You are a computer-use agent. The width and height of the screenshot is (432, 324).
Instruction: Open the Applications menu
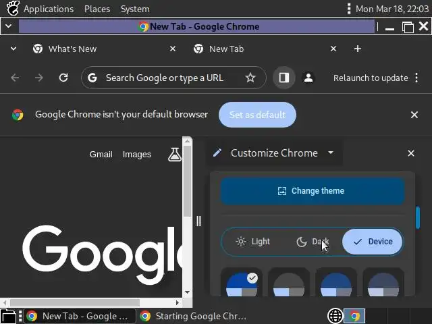click(x=49, y=9)
